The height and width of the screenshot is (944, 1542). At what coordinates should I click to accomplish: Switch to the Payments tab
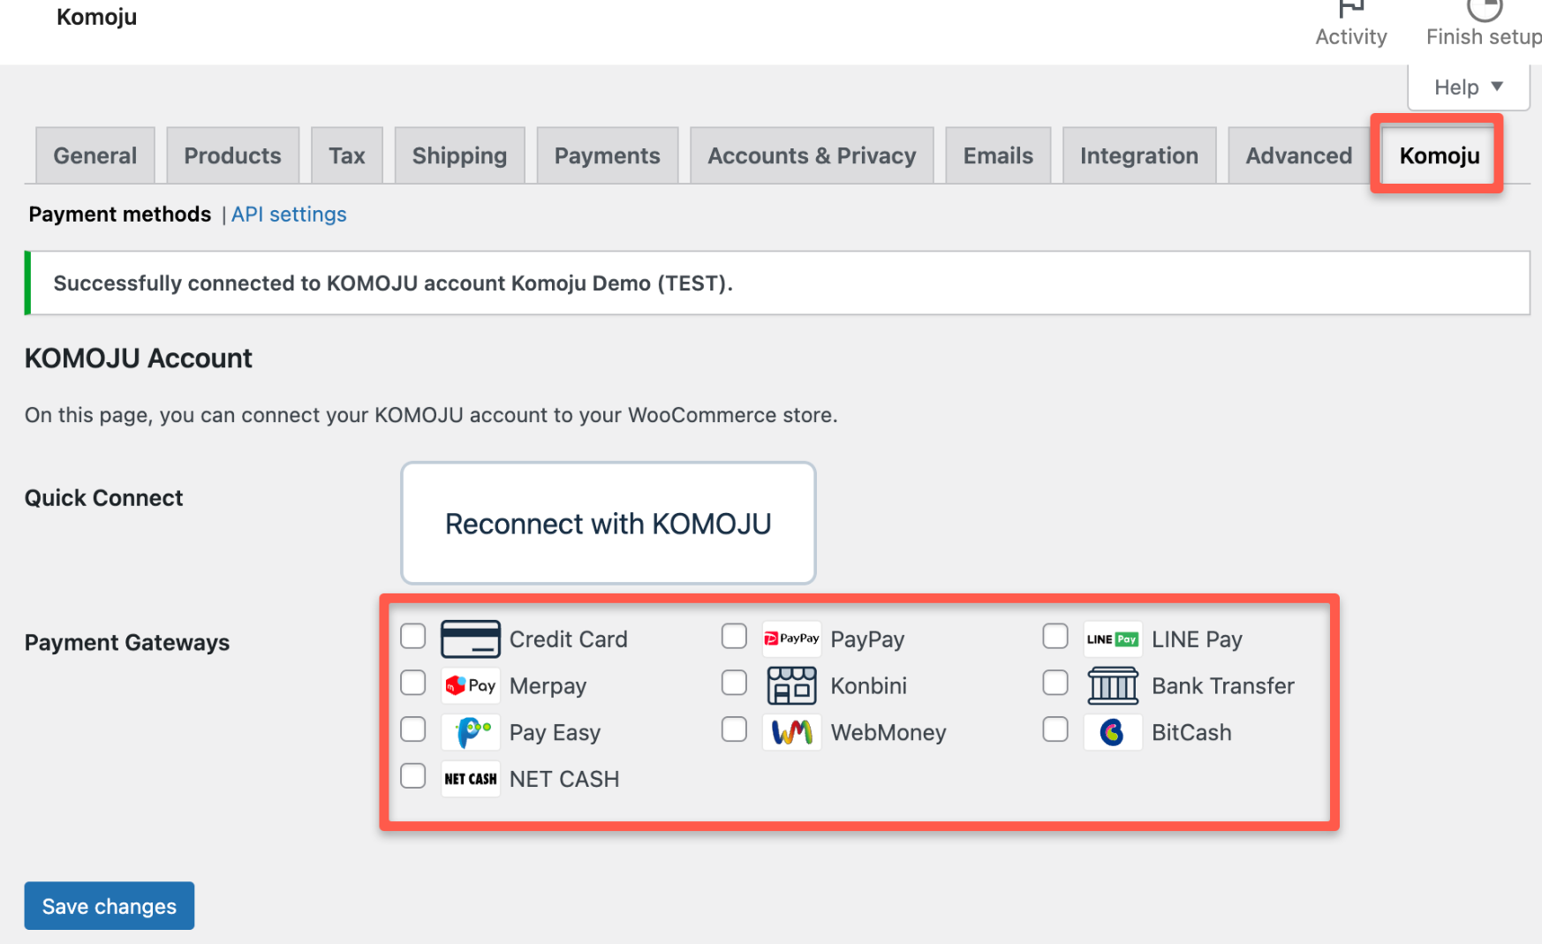click(x=607, y=156)
